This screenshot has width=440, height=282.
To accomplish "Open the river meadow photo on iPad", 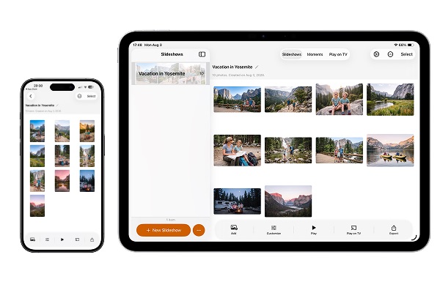I will click(390, 99).
